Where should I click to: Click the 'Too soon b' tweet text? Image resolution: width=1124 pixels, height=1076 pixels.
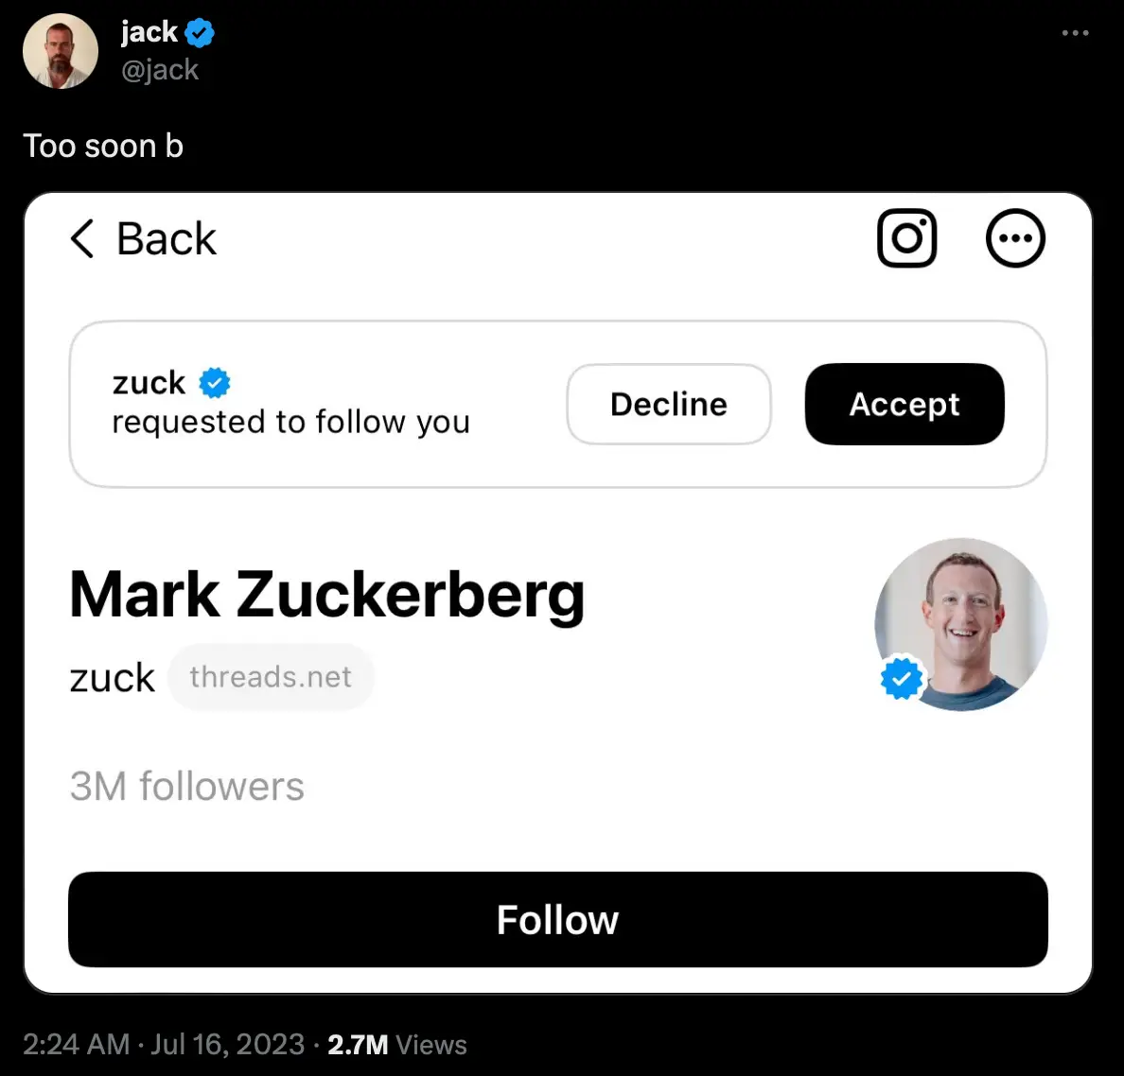click(103, 146)
